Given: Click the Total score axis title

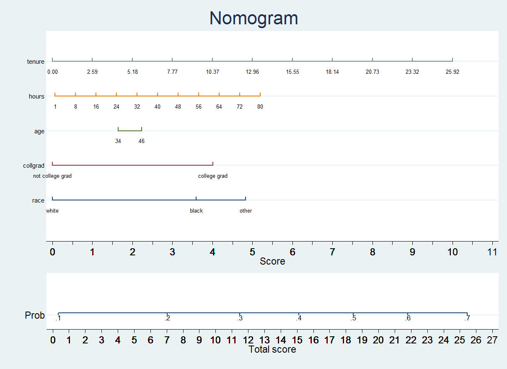Looking at the screenshot, I should 272,349.
